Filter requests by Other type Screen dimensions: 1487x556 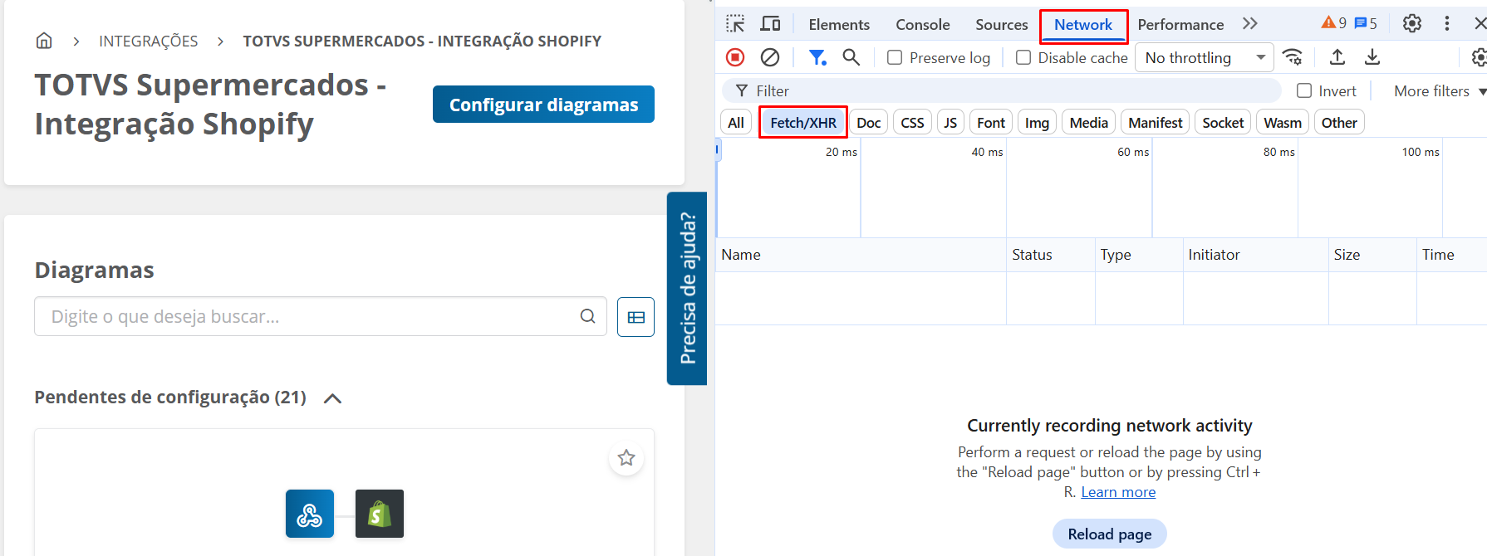1339,122
